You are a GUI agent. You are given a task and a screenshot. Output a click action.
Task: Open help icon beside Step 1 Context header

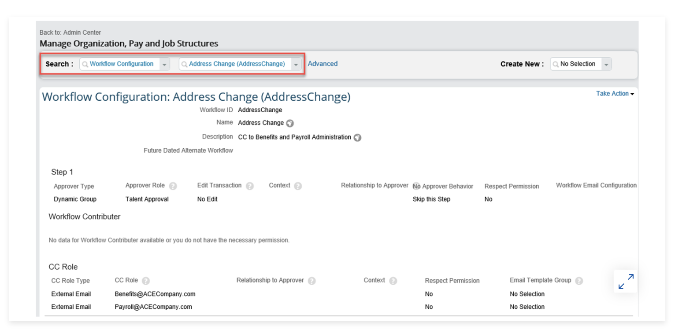(x=298, y=186)
